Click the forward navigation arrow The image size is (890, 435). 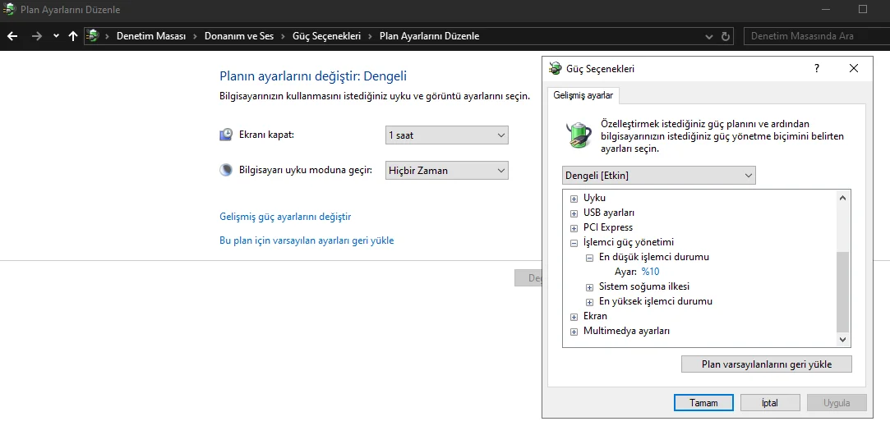click(x=36, y=36)
